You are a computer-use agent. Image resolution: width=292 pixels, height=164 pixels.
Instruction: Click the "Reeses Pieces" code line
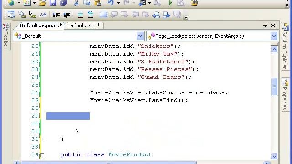144,69
